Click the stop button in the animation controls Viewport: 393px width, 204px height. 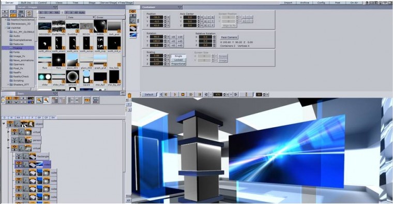point(183,94)
